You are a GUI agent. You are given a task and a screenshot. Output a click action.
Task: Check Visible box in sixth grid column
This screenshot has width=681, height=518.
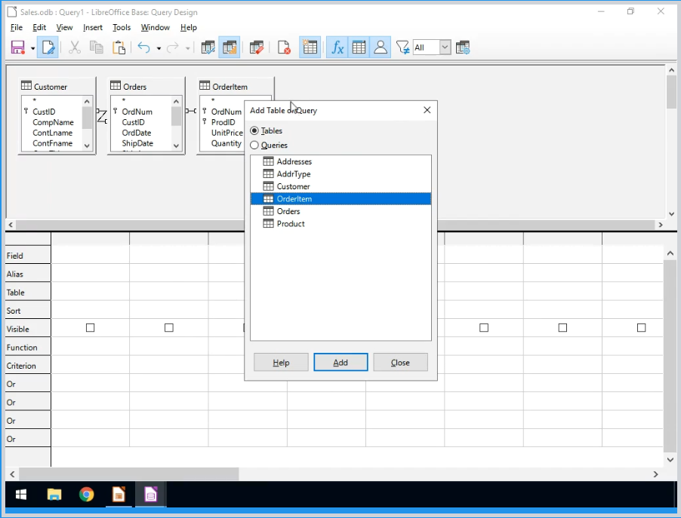click(484, 328)
